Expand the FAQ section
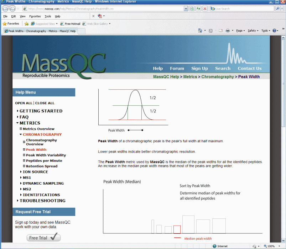The image size is (286, 249). tap(17, 117)
